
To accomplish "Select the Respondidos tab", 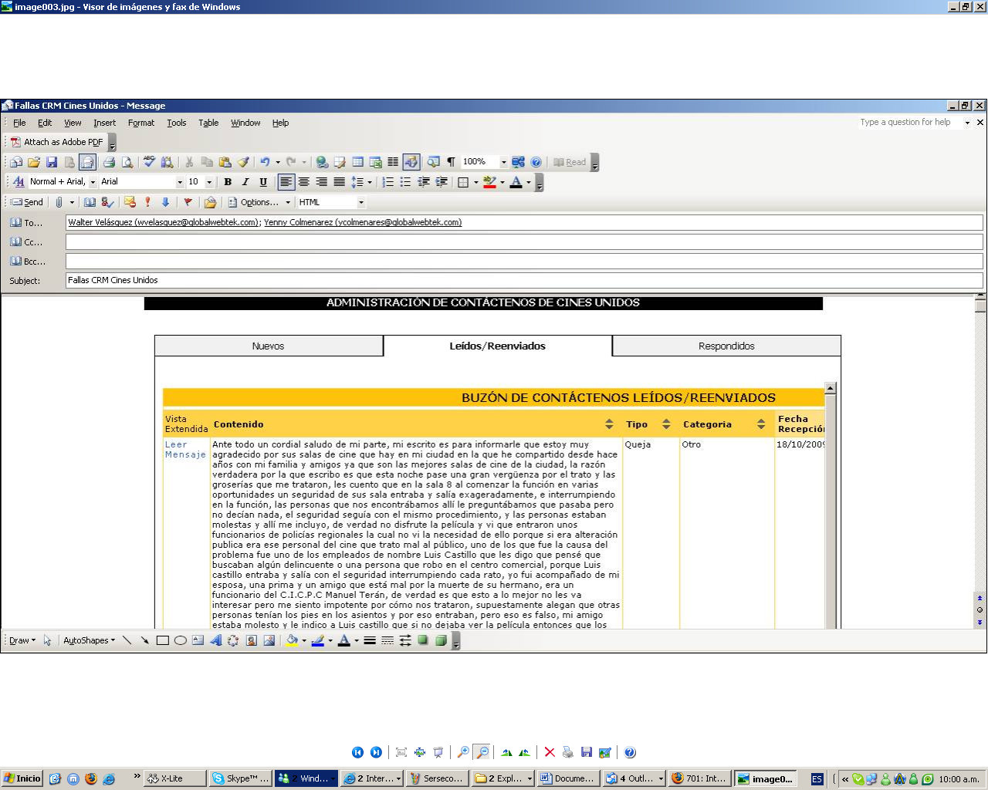I will click(726, 346).
